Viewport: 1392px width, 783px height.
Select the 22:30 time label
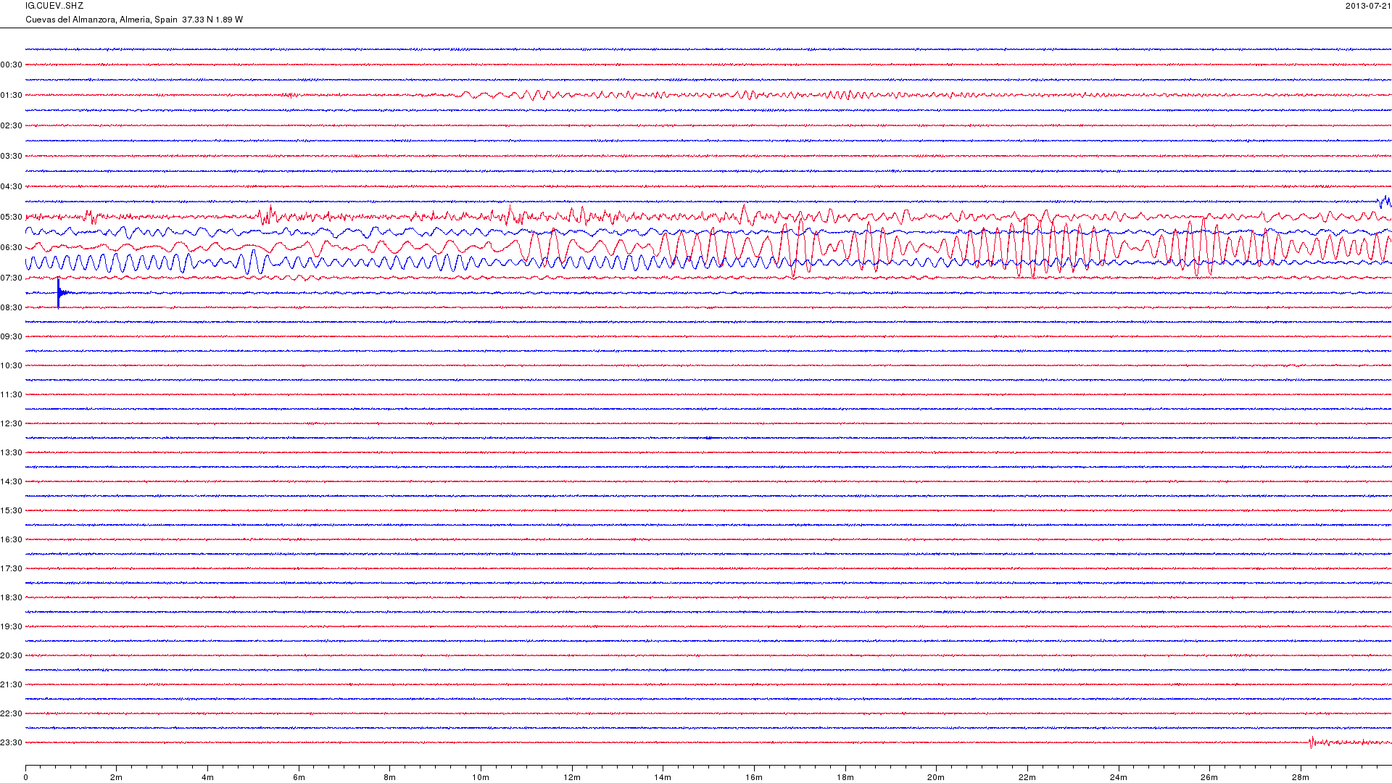click(12, 713)
